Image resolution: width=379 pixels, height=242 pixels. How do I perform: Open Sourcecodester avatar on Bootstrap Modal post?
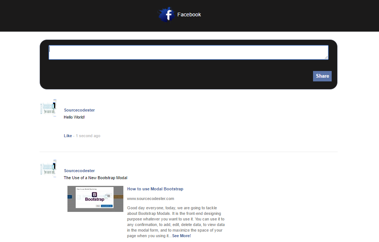pyautogui.click(x=48, y=168)
